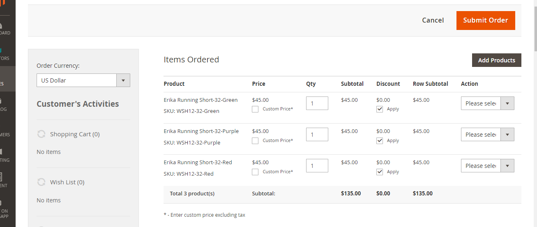The image size is (537, 227).
Task: Open the Customers sidebar menu
Action: pos(5,131)
